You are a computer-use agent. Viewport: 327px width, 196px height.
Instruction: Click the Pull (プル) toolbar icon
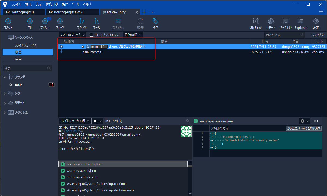30,21
